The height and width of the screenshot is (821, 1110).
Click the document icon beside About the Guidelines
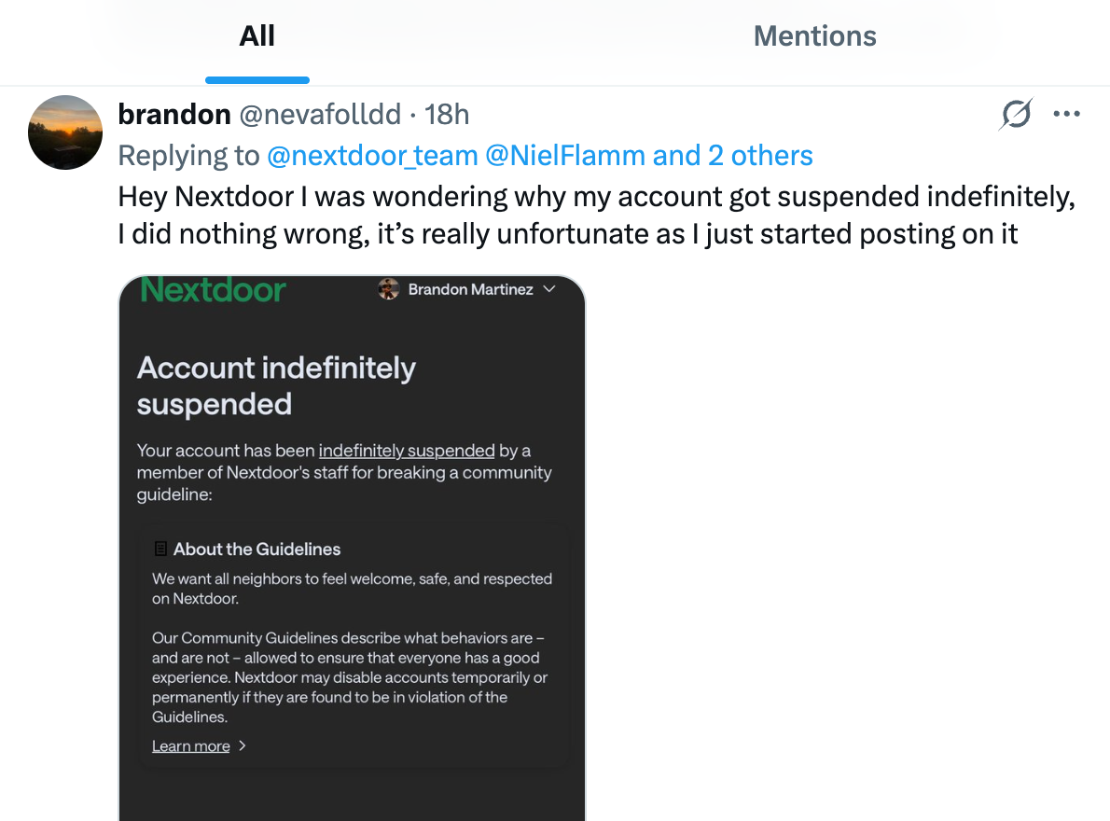tap(160, 549)
